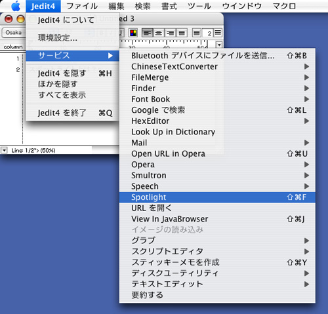The image size is (328, 314).
Task: Select the Spotlight service
Action: coord(217,197)
